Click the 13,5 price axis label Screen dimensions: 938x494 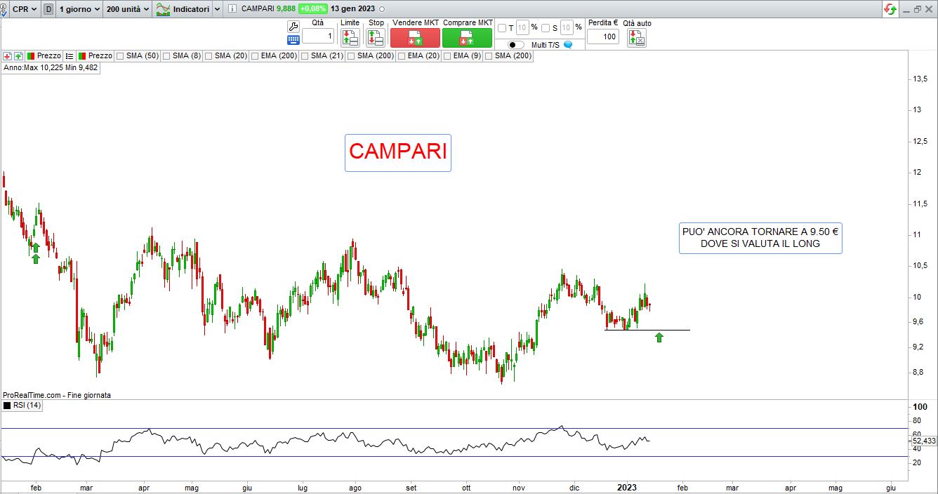click(921, 79)
